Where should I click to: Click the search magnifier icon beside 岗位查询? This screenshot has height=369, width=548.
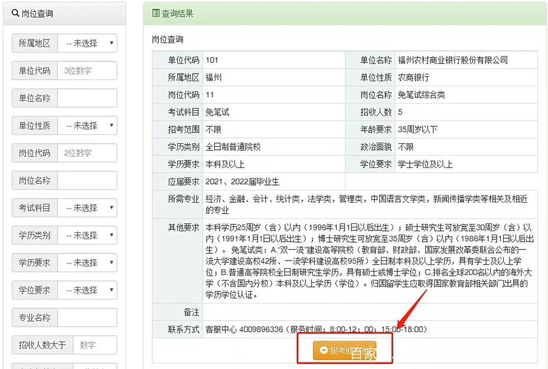point(15,13)
